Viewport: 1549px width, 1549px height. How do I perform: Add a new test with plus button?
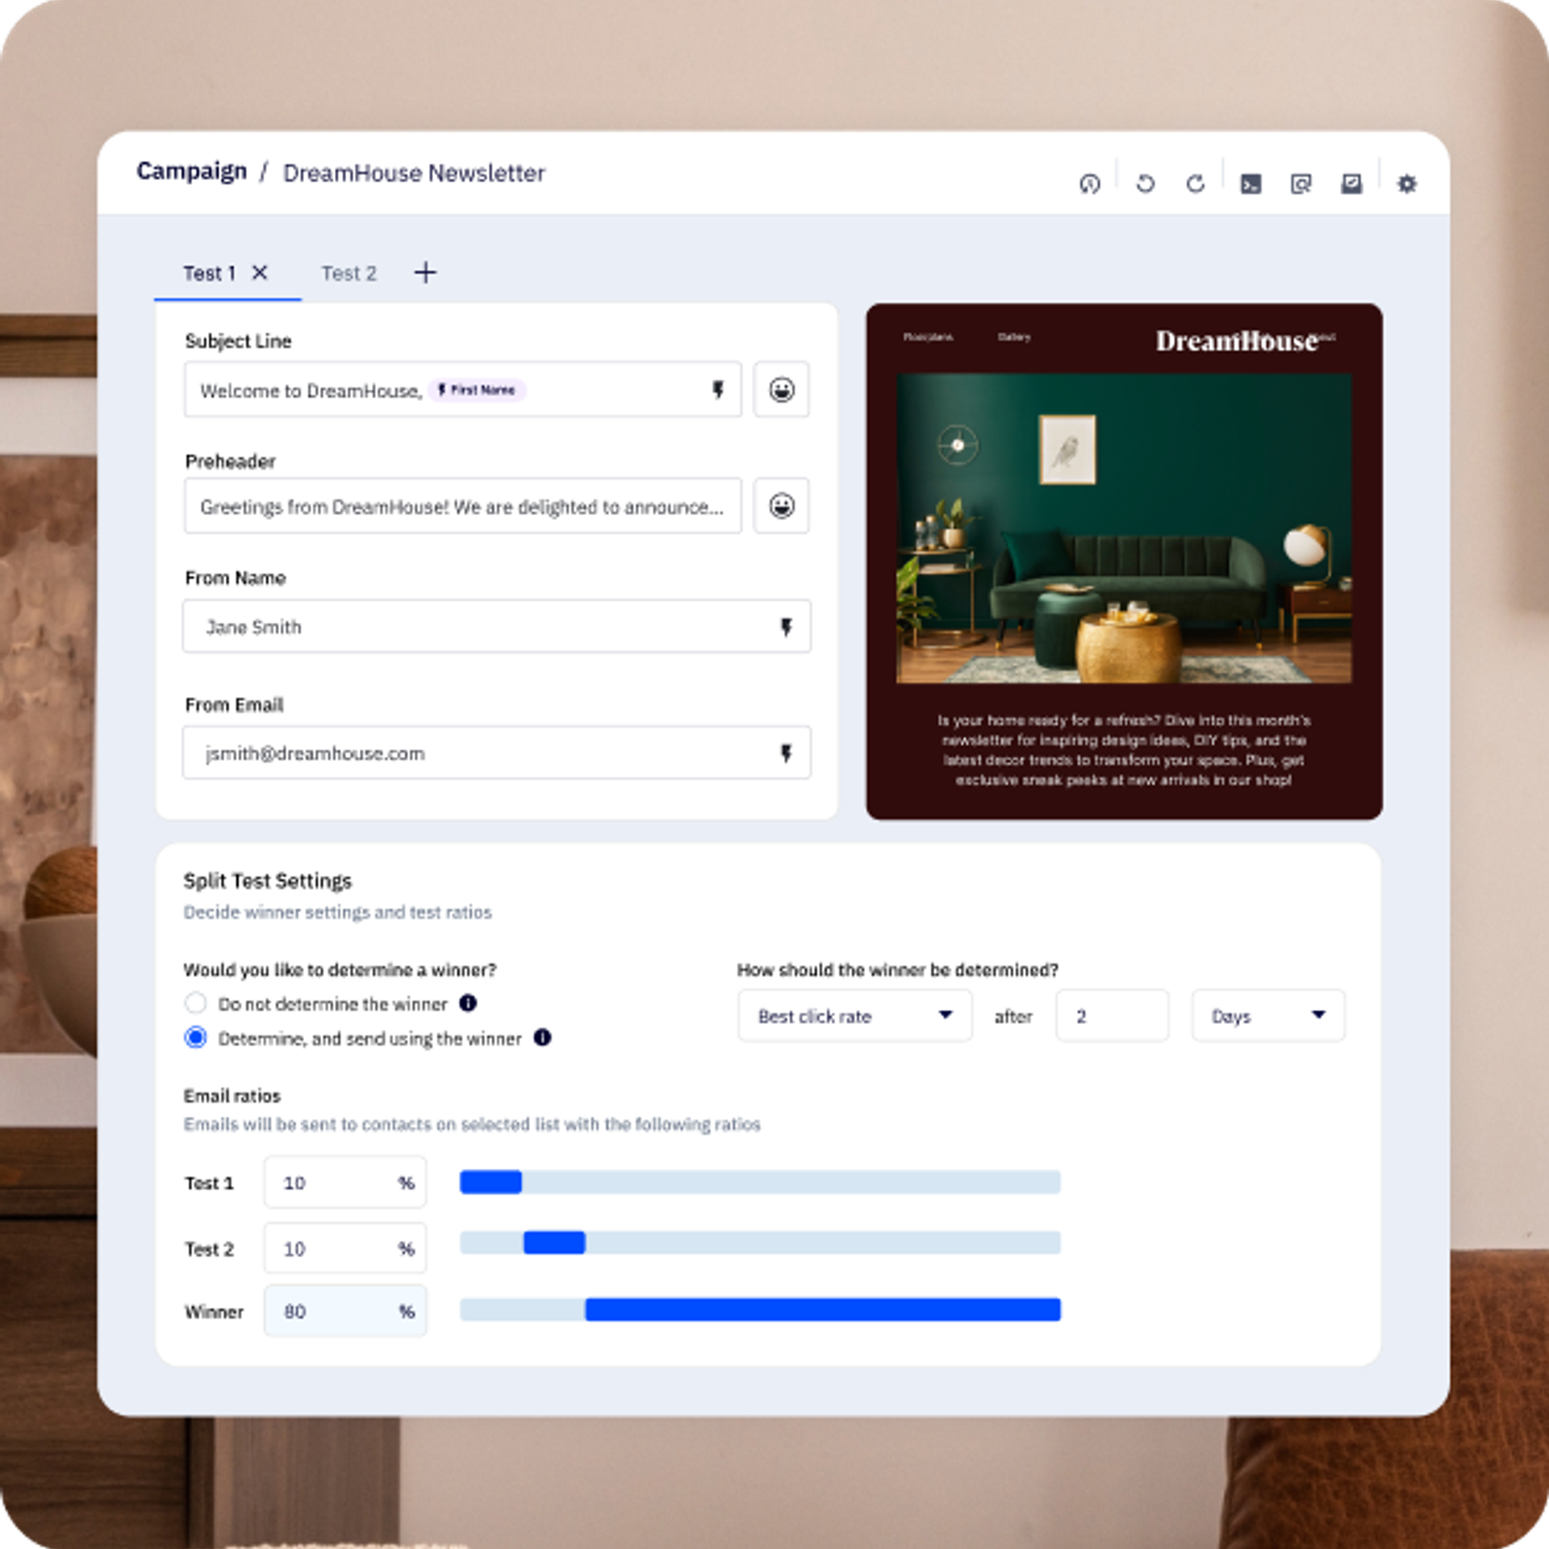tap(425, 273)
